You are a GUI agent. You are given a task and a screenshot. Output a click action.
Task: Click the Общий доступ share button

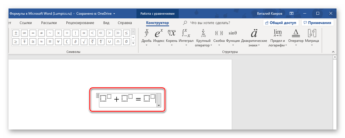click(281, 23)
